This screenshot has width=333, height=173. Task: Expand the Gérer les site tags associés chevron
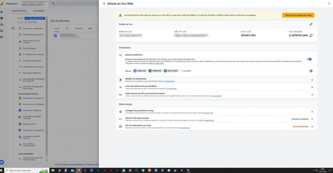312,119
